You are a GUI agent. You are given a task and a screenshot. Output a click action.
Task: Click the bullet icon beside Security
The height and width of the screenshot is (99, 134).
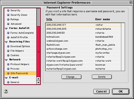tap(8, 10)
